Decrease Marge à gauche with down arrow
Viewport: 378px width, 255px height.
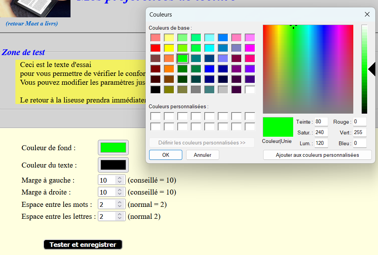coord(119,182)
